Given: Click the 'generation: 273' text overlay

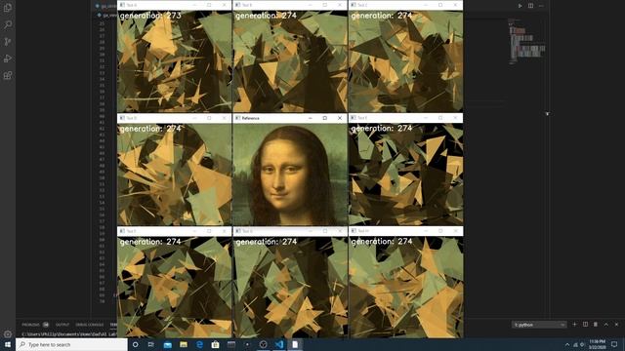Looking at the screenshot, I should pos(150,16).
